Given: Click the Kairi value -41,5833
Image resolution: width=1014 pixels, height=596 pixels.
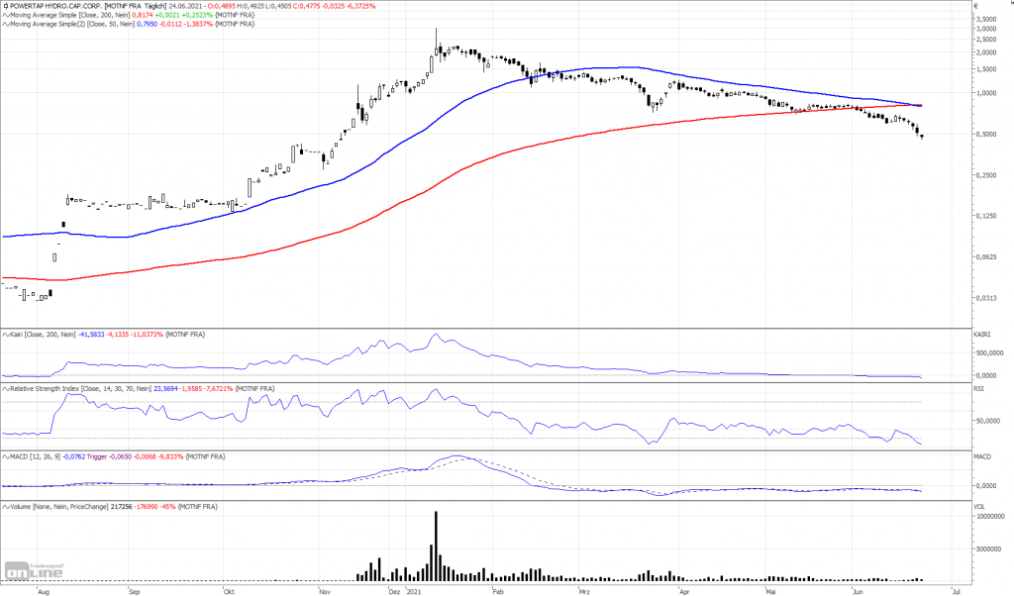Looking at the screenshot, I should (91, 335).
